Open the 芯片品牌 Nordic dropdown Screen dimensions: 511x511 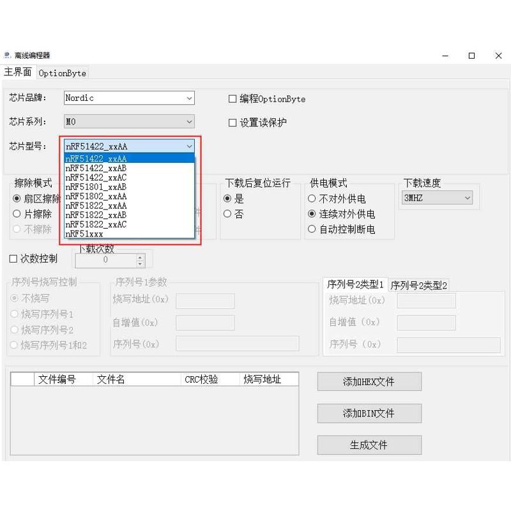(129, 98)
